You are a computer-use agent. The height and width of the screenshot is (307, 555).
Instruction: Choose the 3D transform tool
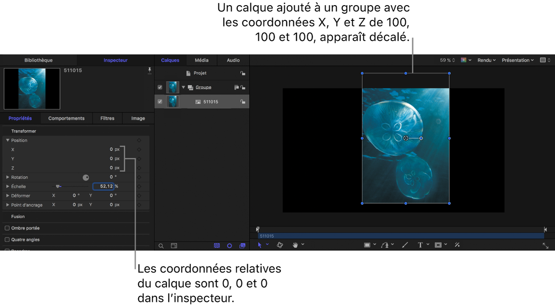pos(280,245)
